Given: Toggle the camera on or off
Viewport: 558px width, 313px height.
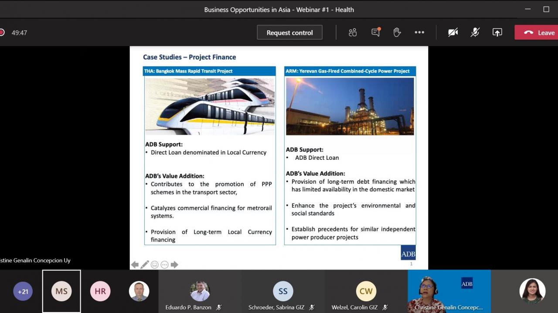Looking at the screenshot, I should (x=453, y=32).
